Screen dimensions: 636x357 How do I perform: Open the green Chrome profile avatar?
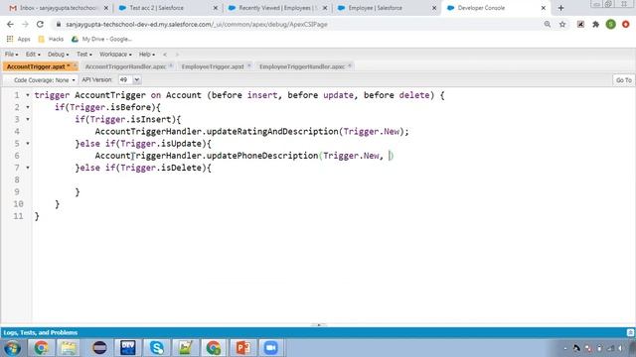coord(610,24)
